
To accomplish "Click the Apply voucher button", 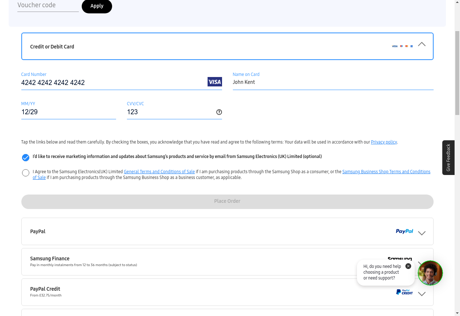I will click(97, 6).
